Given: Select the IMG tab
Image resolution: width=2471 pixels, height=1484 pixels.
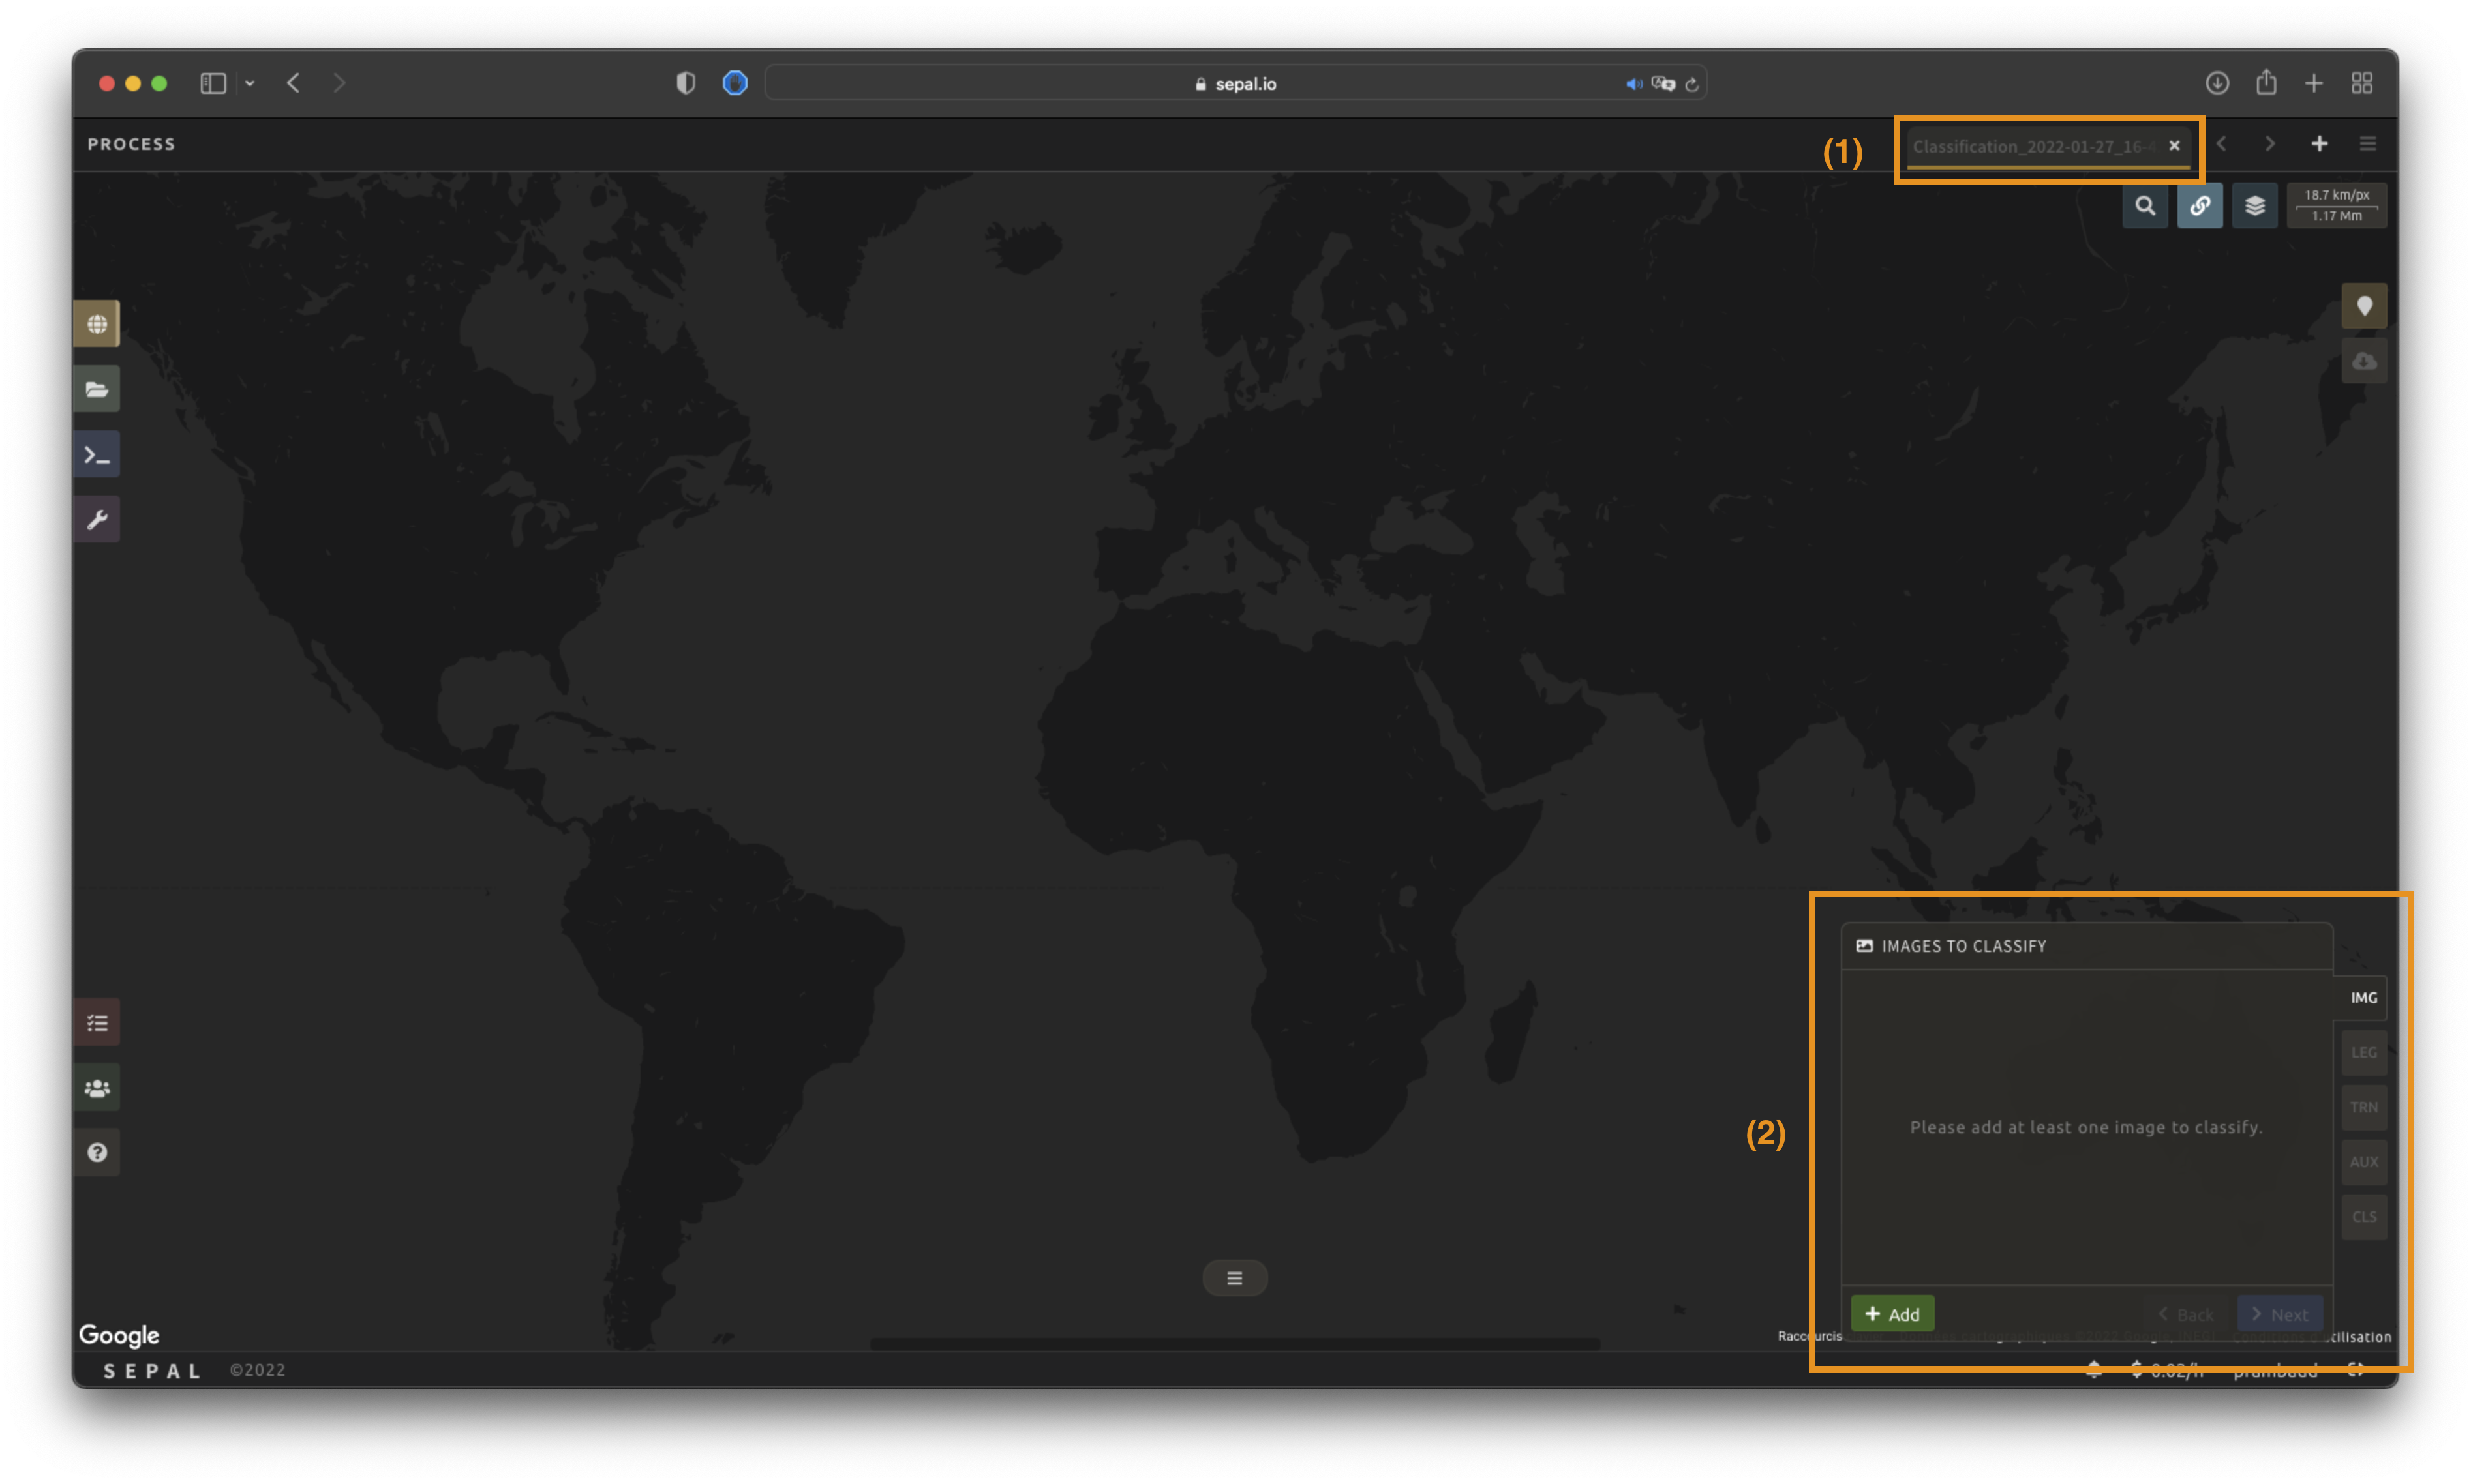Looking at the screenshot, I should pos(2363,998).
